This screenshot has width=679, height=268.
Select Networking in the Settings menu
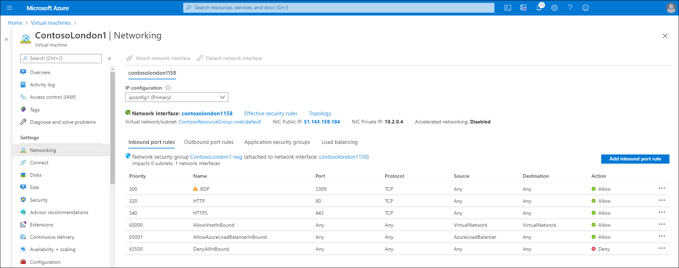click(61, 150)
